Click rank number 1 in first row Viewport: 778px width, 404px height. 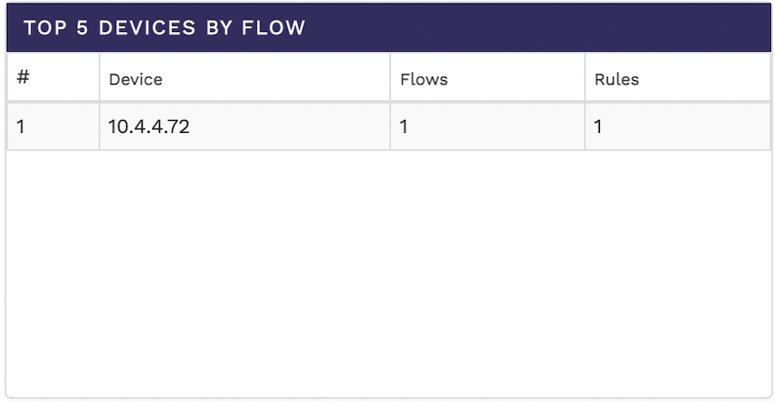(x=21, y=127)
